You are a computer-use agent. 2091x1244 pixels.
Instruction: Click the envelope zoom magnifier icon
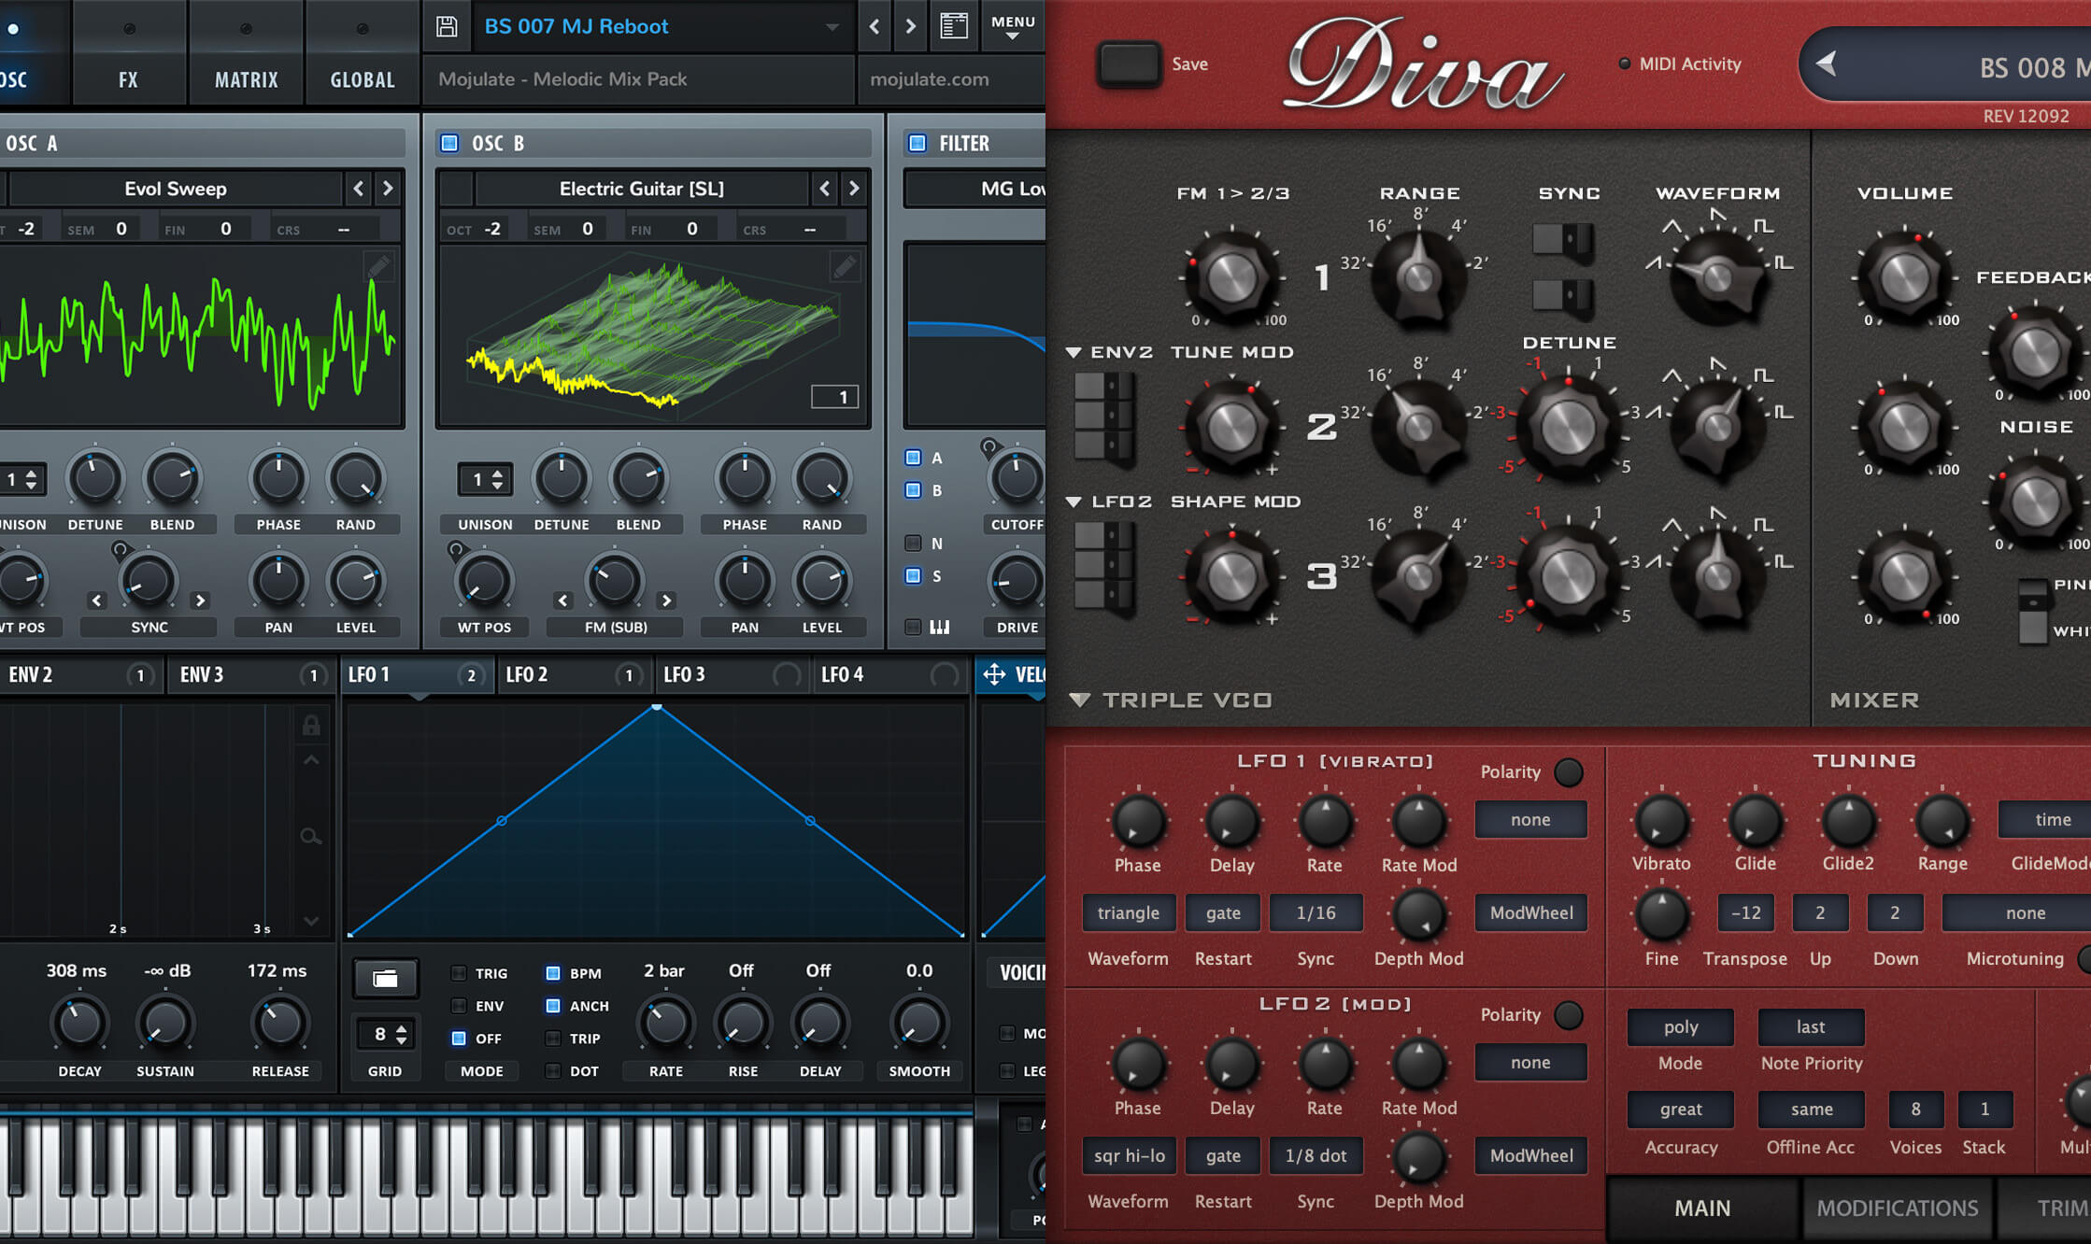[311, 836]
